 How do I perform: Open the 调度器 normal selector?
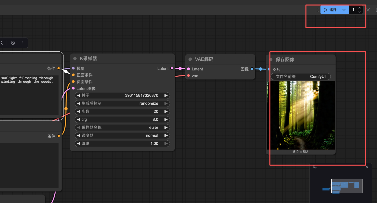(x=122, y=136)
